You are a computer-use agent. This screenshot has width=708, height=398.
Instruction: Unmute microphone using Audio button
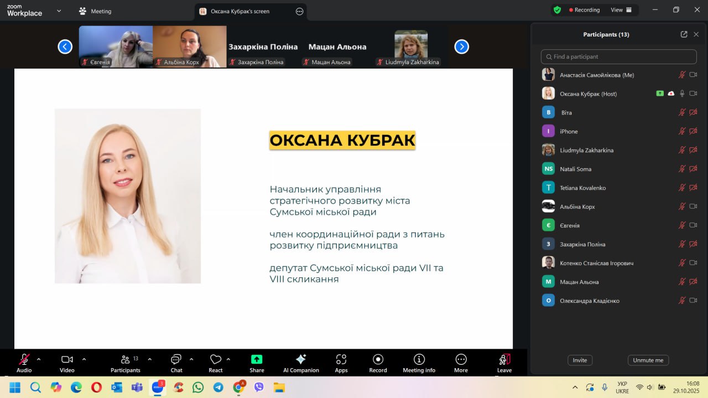tap(24, 363)
